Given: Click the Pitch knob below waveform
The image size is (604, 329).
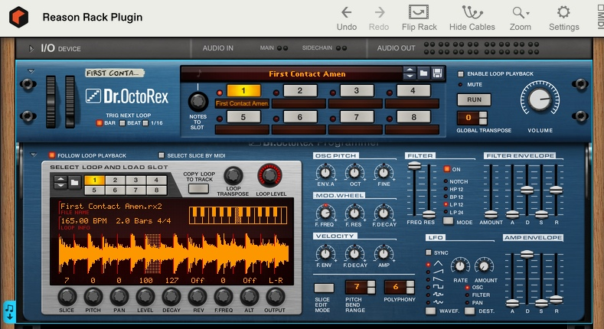Looking at the screenshot, I should point(93,297).
